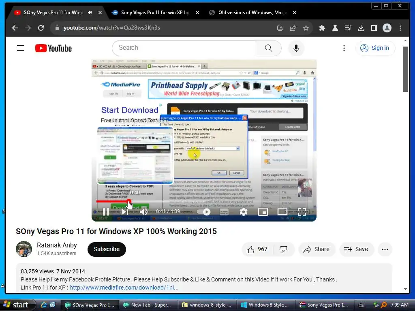Mute the tab via its speaker icon
The width and height of the screenshot is (415, 311).
click(90, 13)
